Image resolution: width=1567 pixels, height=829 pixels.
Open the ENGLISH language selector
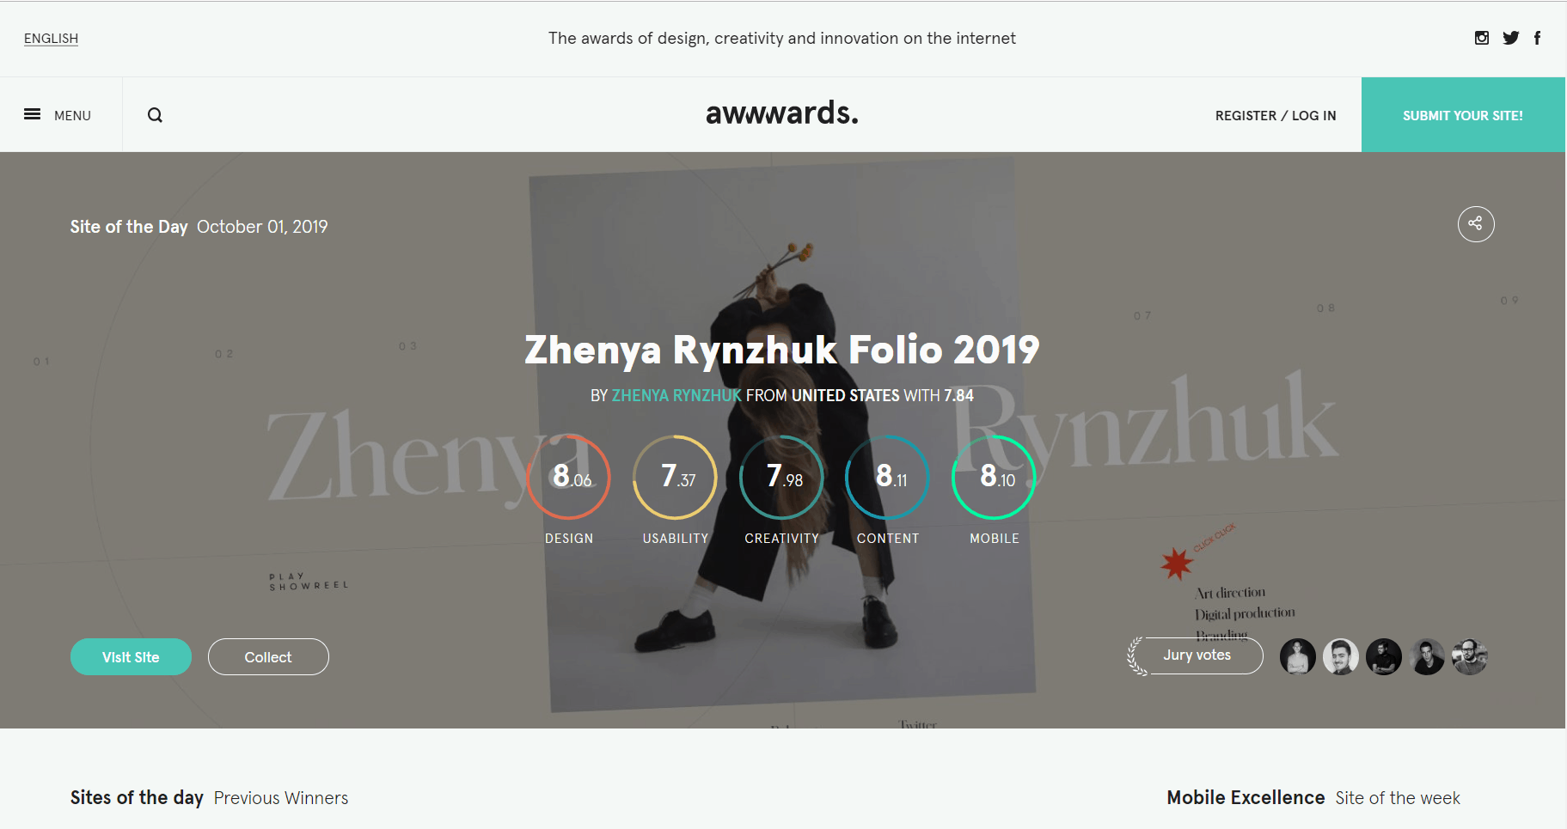coord(51,39)
